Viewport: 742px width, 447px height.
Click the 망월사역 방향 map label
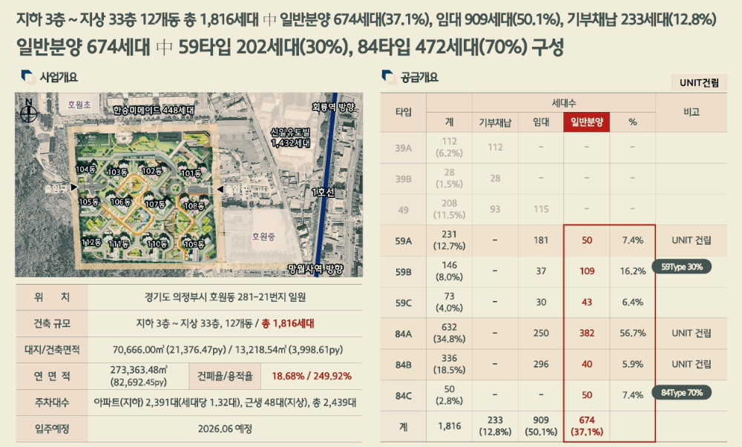click(x=315, y=269)
